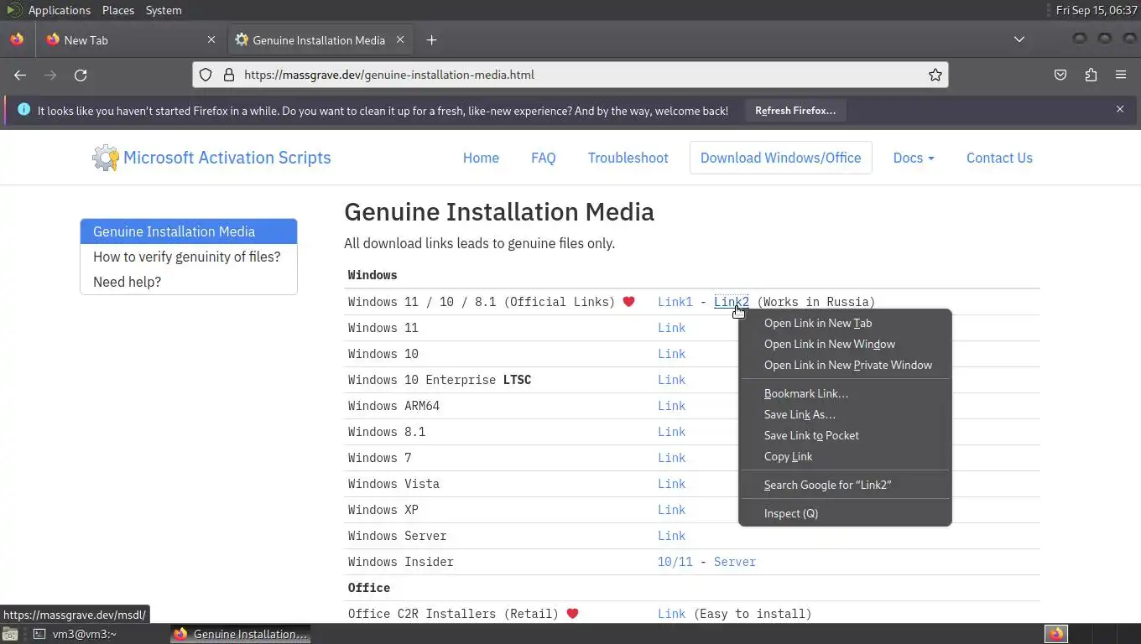Close the New Tab tab
Image resolution: width=1141 pixels, height=644 pixels.
[x=211, y=39]
